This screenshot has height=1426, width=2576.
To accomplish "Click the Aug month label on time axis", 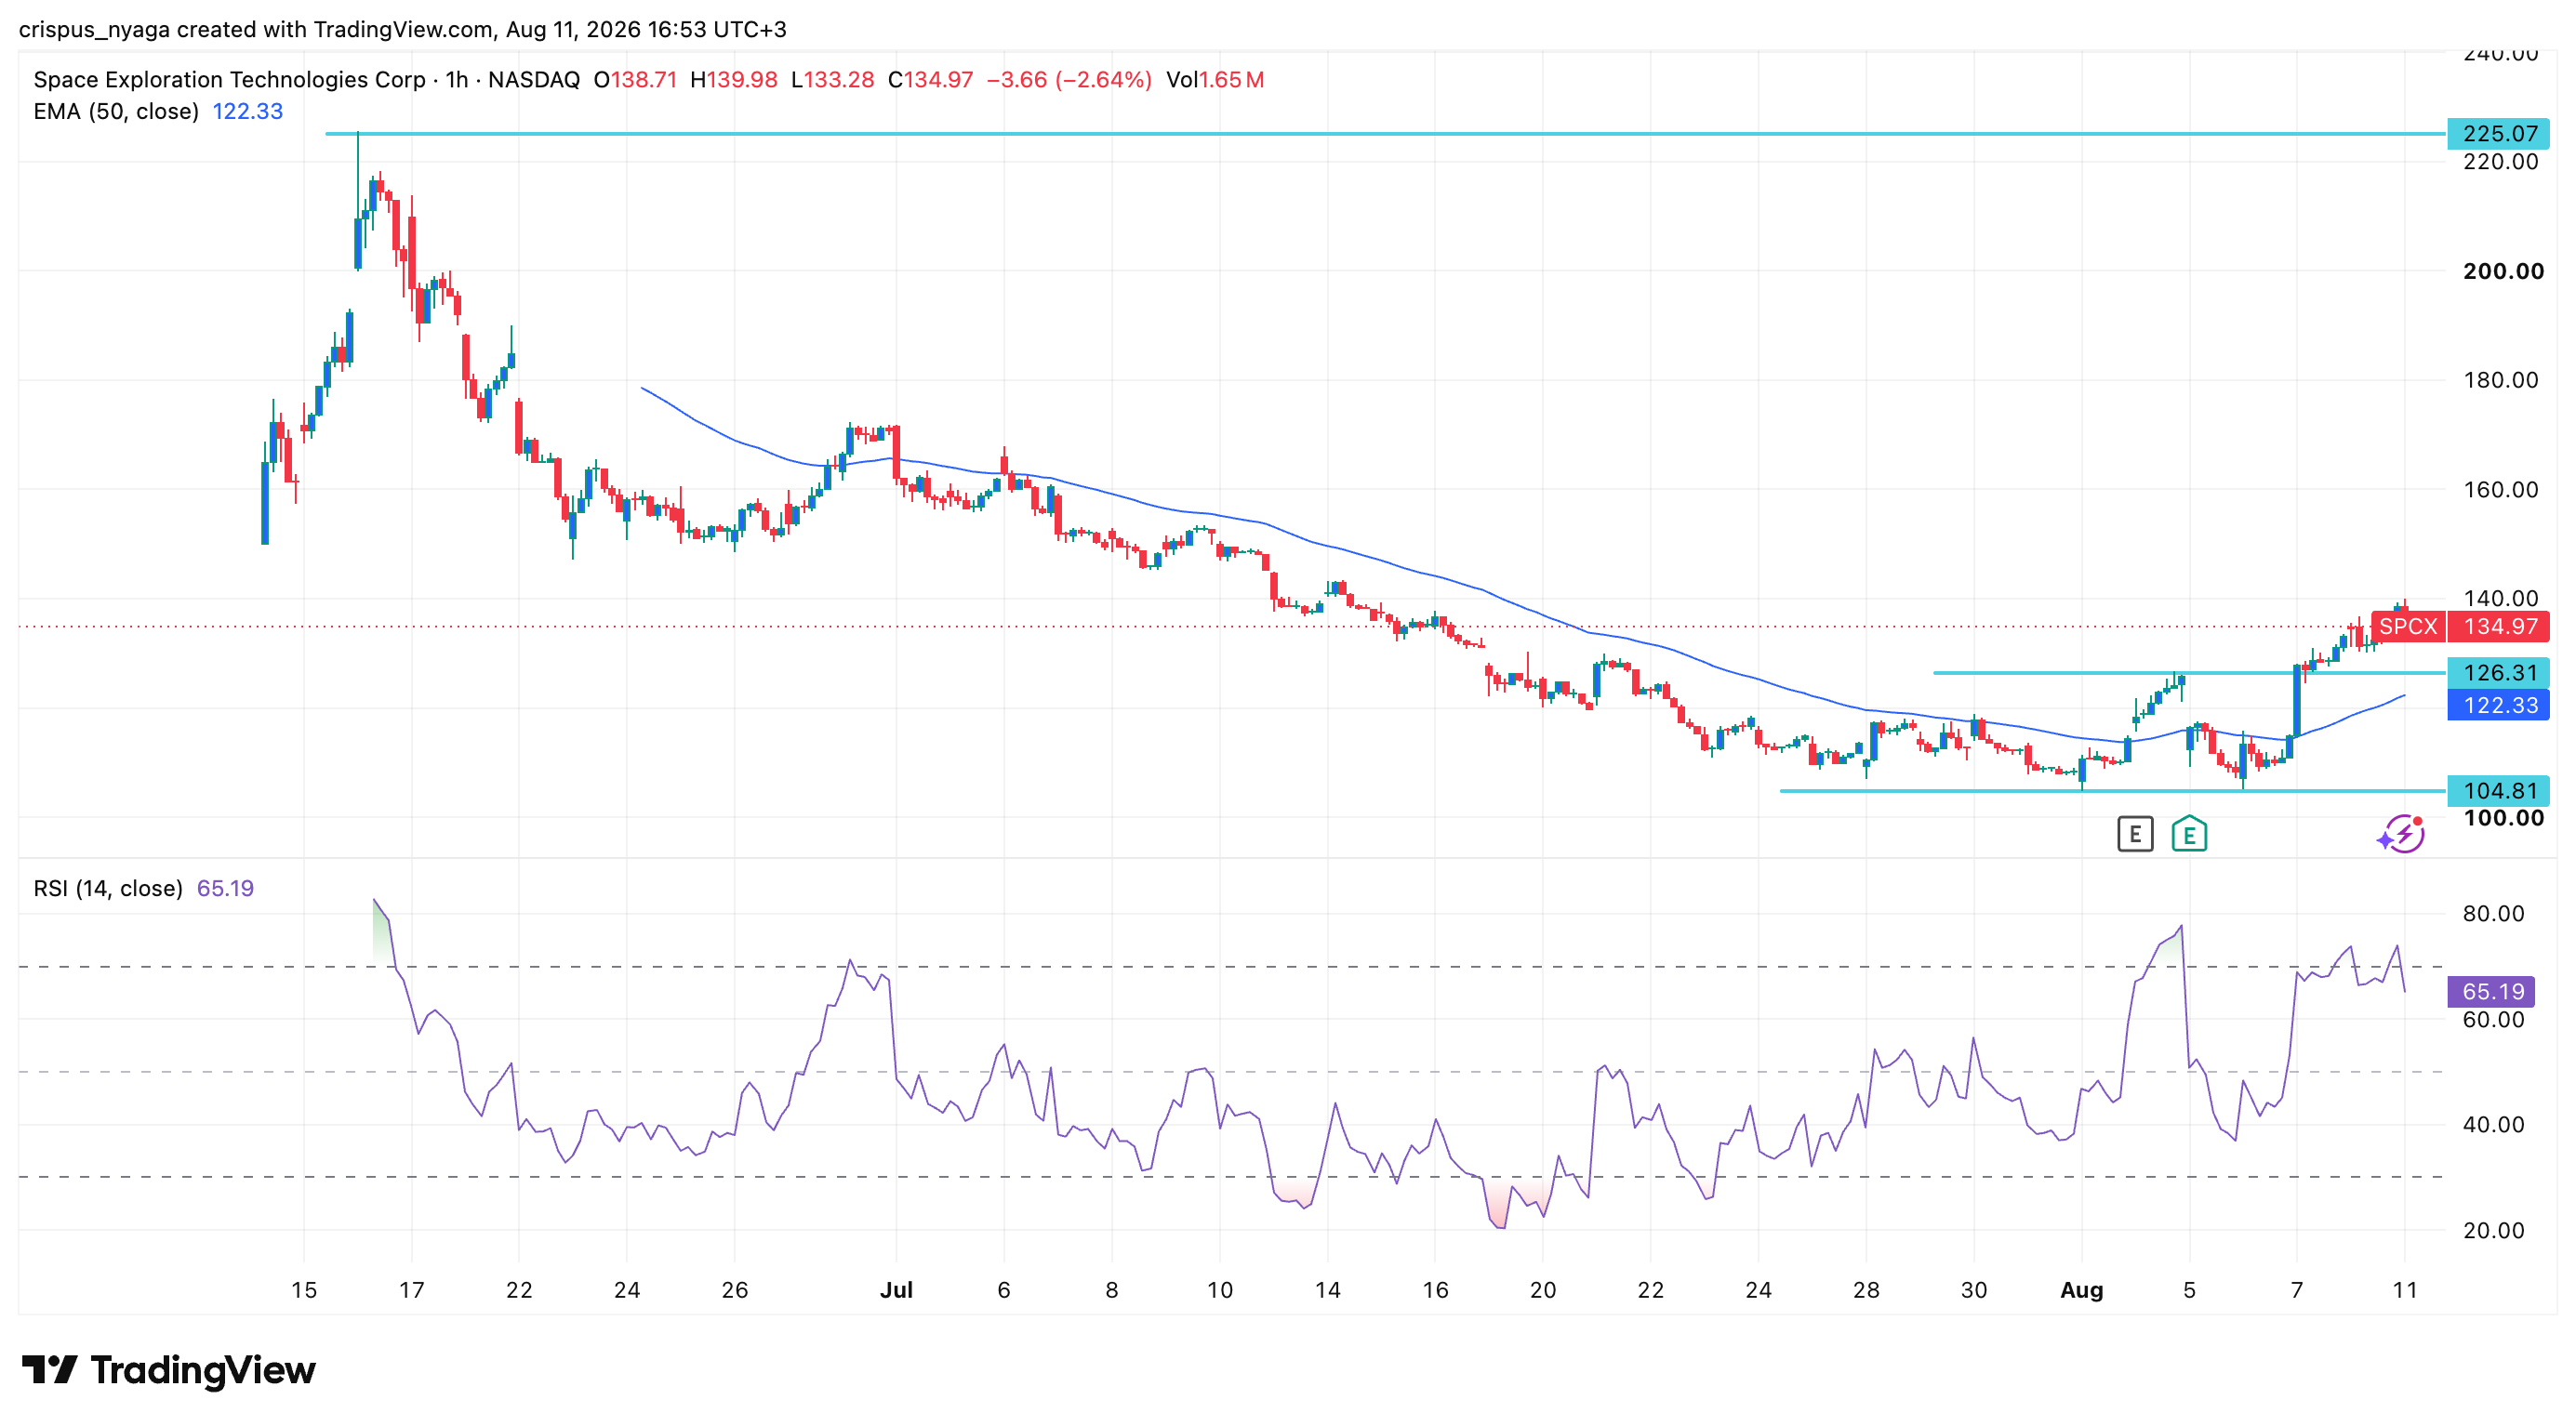I will tap(2081, 1290).
